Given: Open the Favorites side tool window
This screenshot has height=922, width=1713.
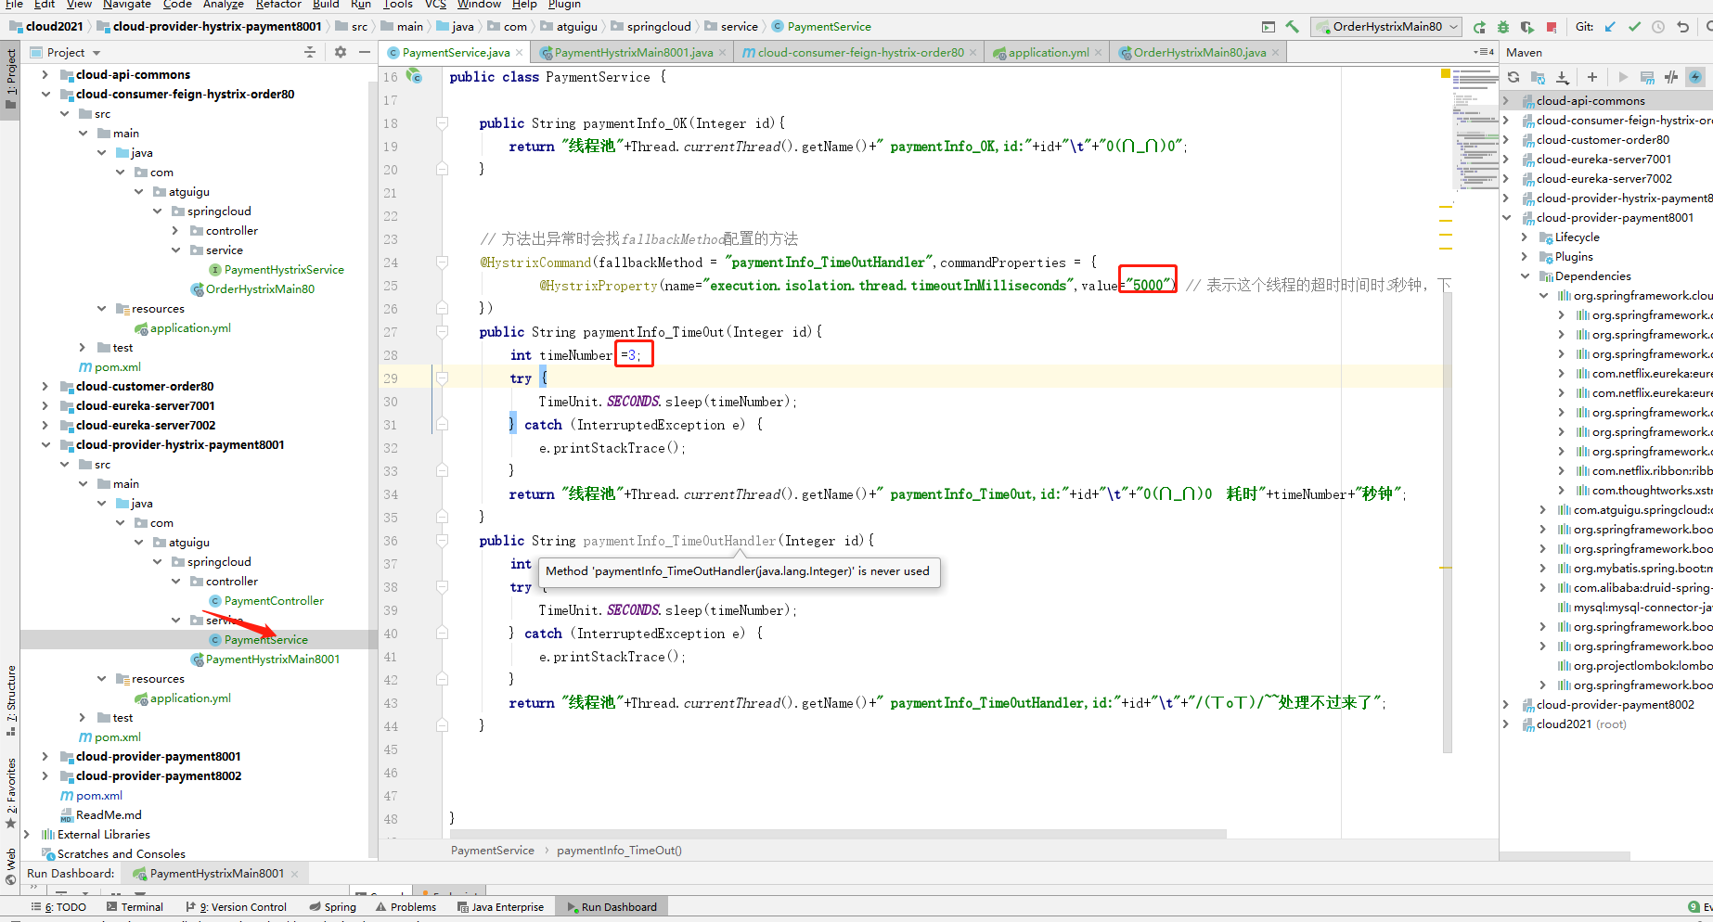Looking at the screenshot, I should [x=11, y=793].
